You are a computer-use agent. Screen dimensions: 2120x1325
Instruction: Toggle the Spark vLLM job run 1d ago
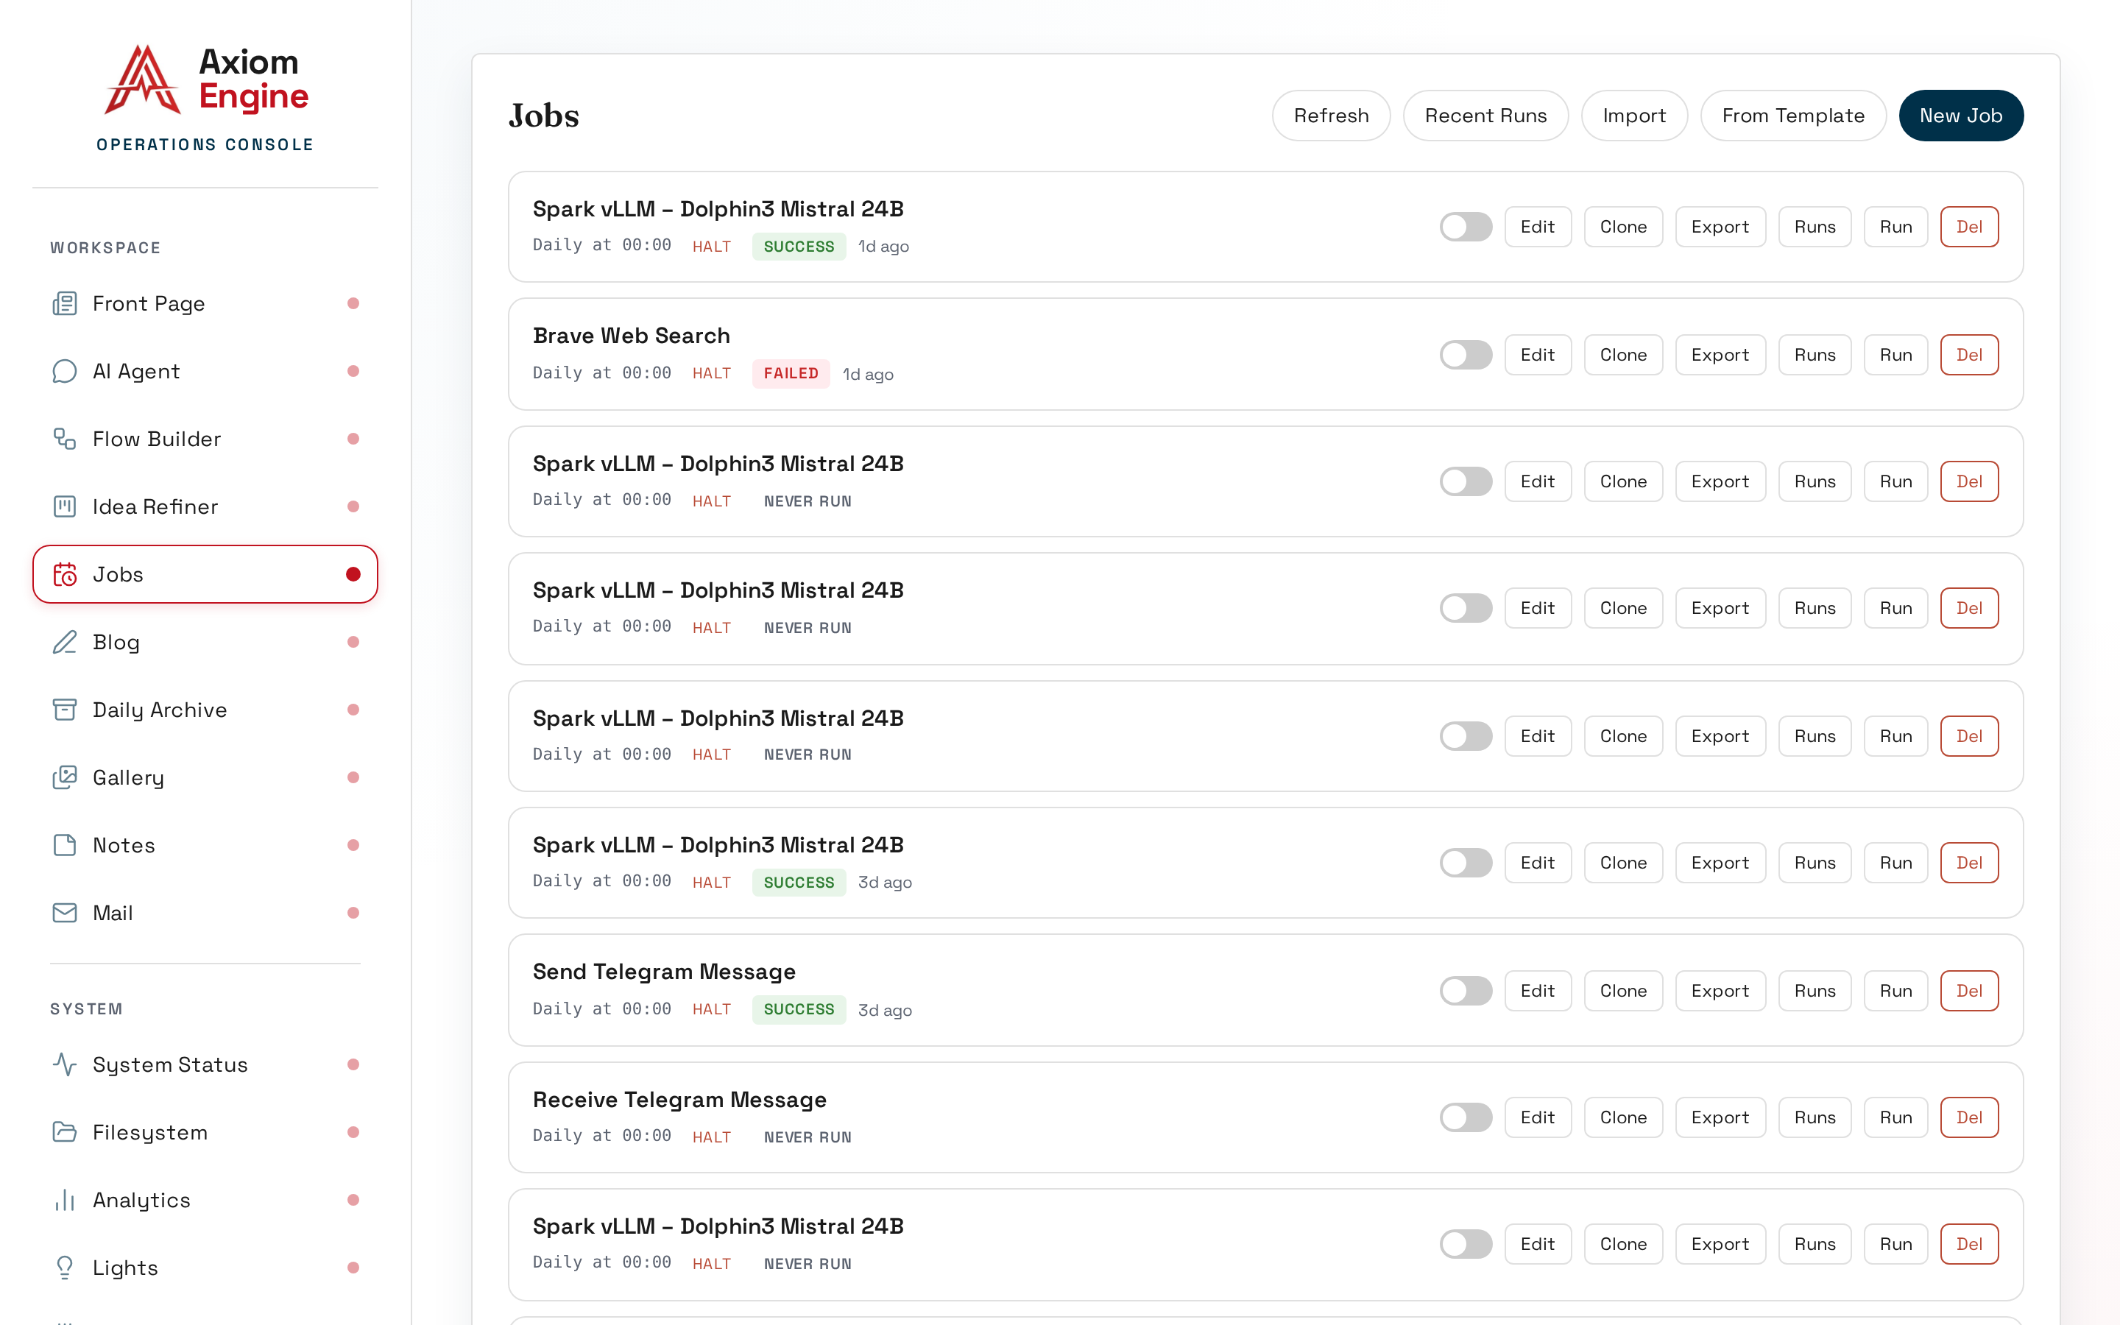(x=1466, y=227)
